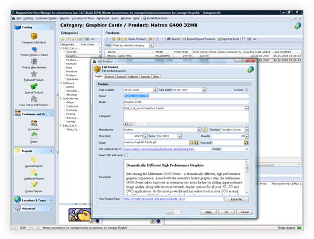Open Featured Products star icon
The width and height of the screenshot is (314, 239).
point(34,74)
